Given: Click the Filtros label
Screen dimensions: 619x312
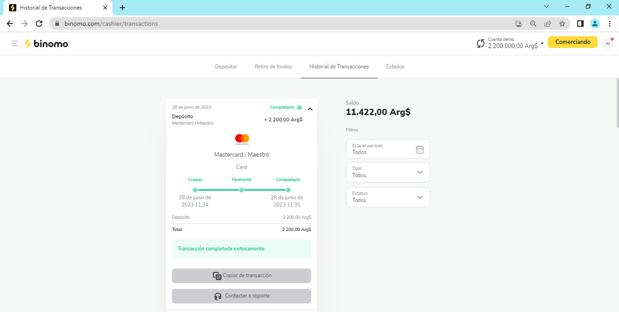Looking at the screenshot, I should (x=352, y=130).
